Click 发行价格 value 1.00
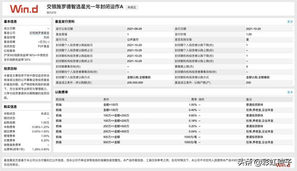Image resolution: width=297 pixels, height=171 pixels. click(x=249, y=34)
